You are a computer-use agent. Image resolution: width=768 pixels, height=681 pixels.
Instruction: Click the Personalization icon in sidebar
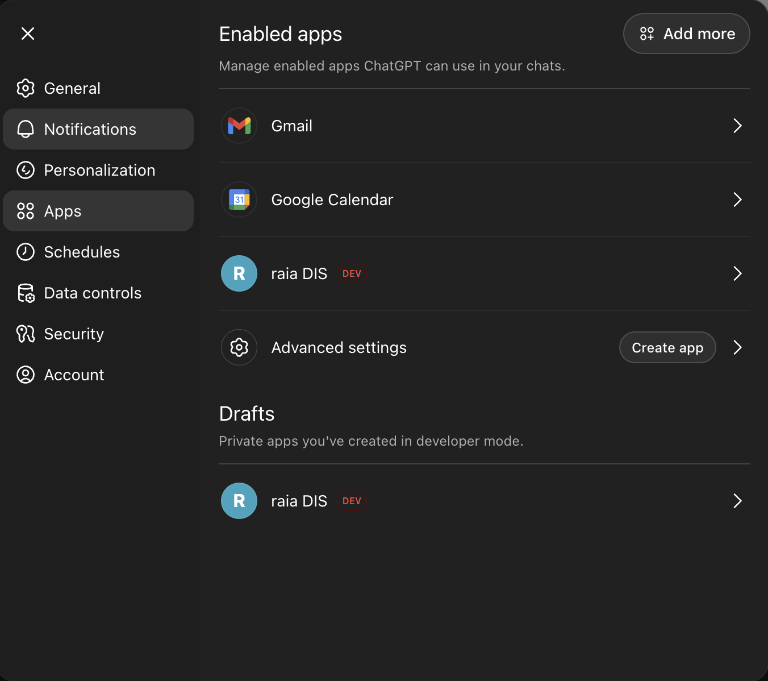(x=26, y=170)
